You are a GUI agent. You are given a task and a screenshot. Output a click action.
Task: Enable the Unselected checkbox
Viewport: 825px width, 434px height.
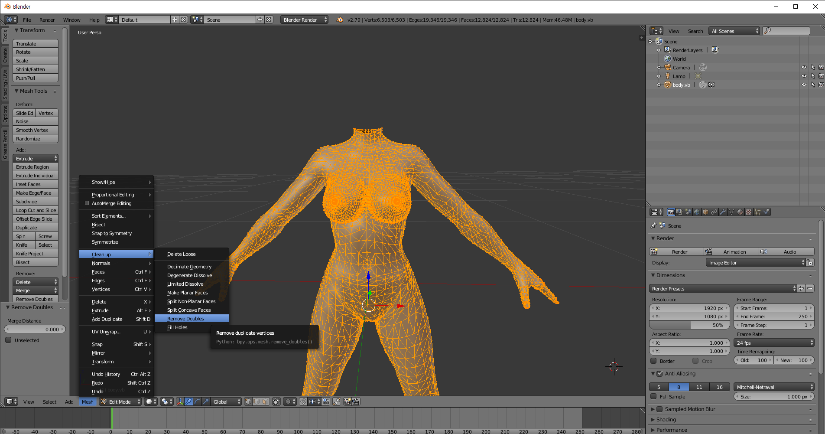coord(8,340)
